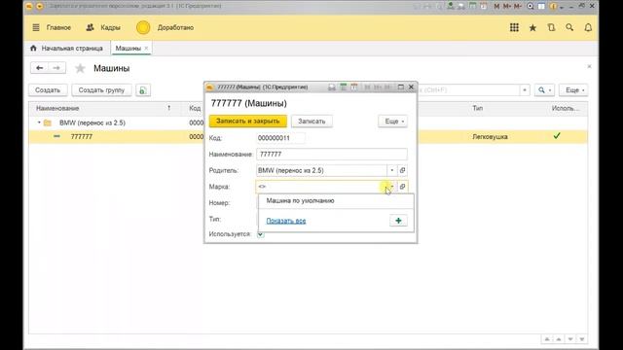The height and width of the screenshot is (350, 623).
Task: Click the home icon of Начальная страница
Action: click(33, 48)
